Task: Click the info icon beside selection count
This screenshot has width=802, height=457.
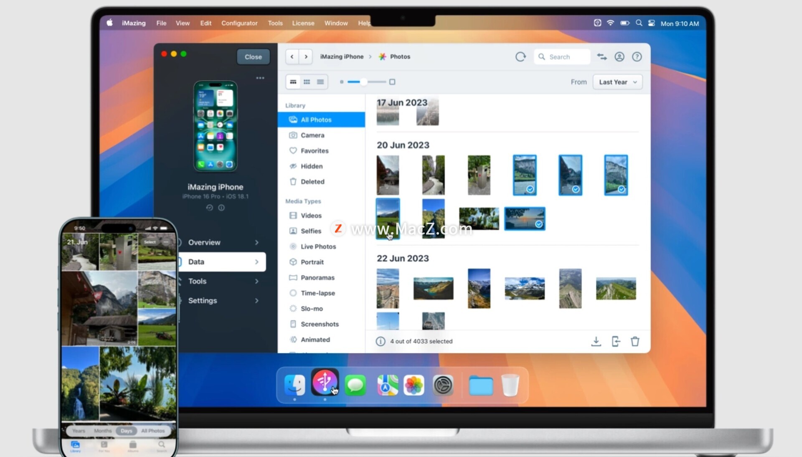Action: (x=381, y=341)
